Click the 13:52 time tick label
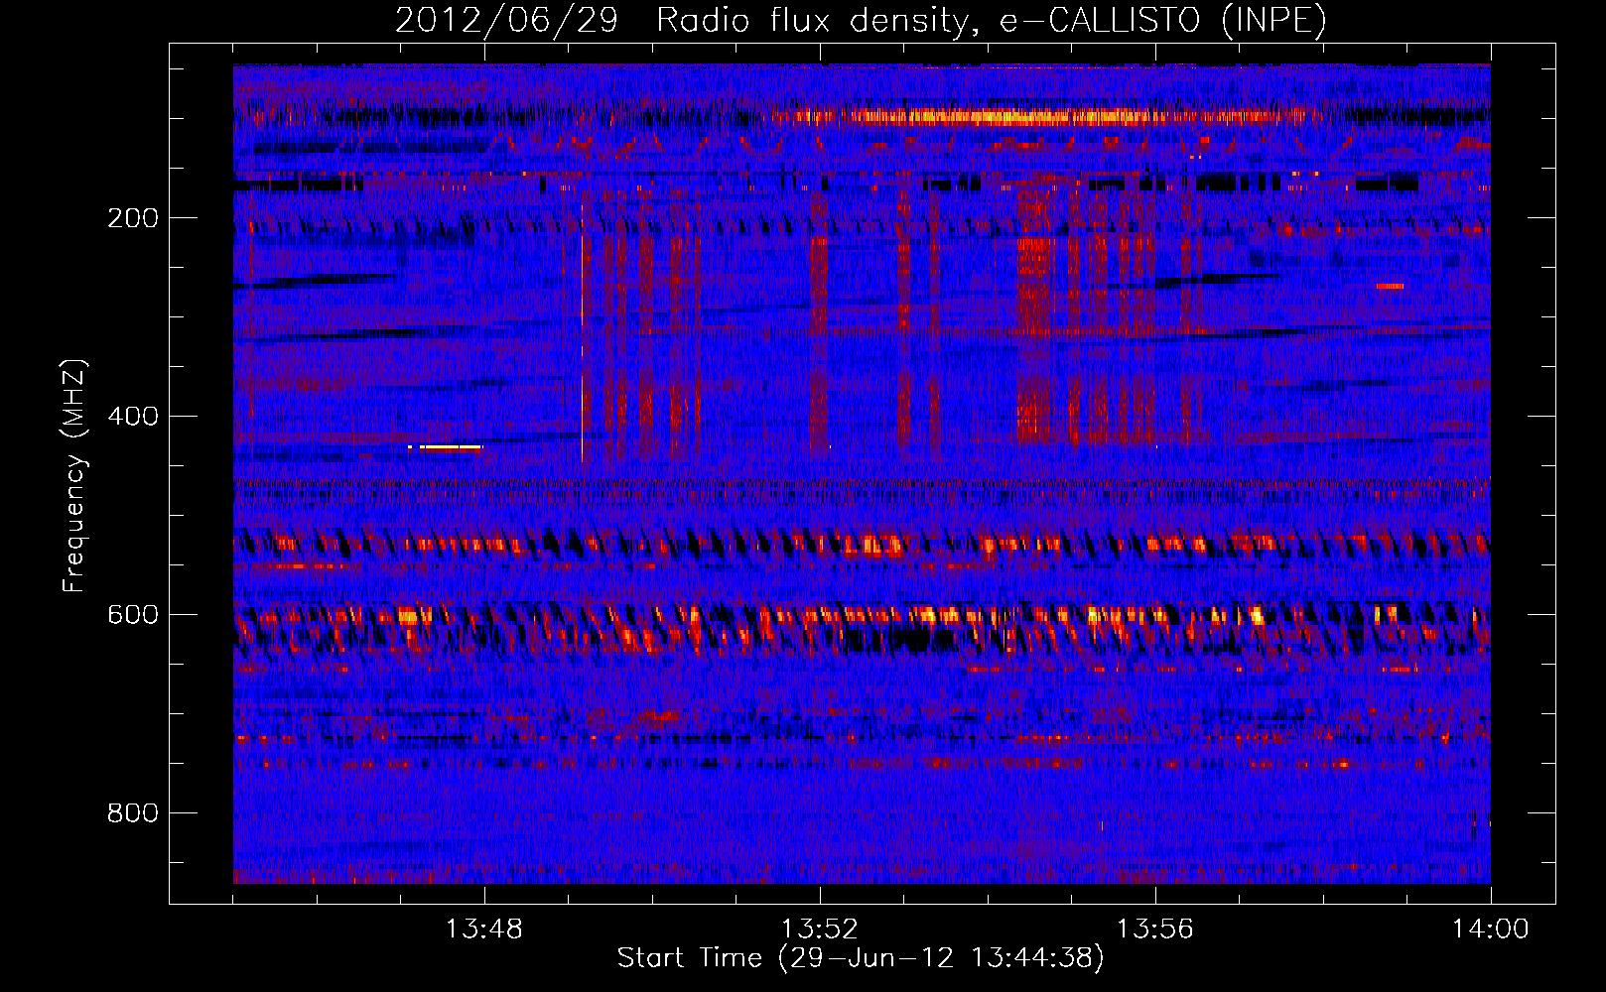1606x992 pixels. [819, 930]
